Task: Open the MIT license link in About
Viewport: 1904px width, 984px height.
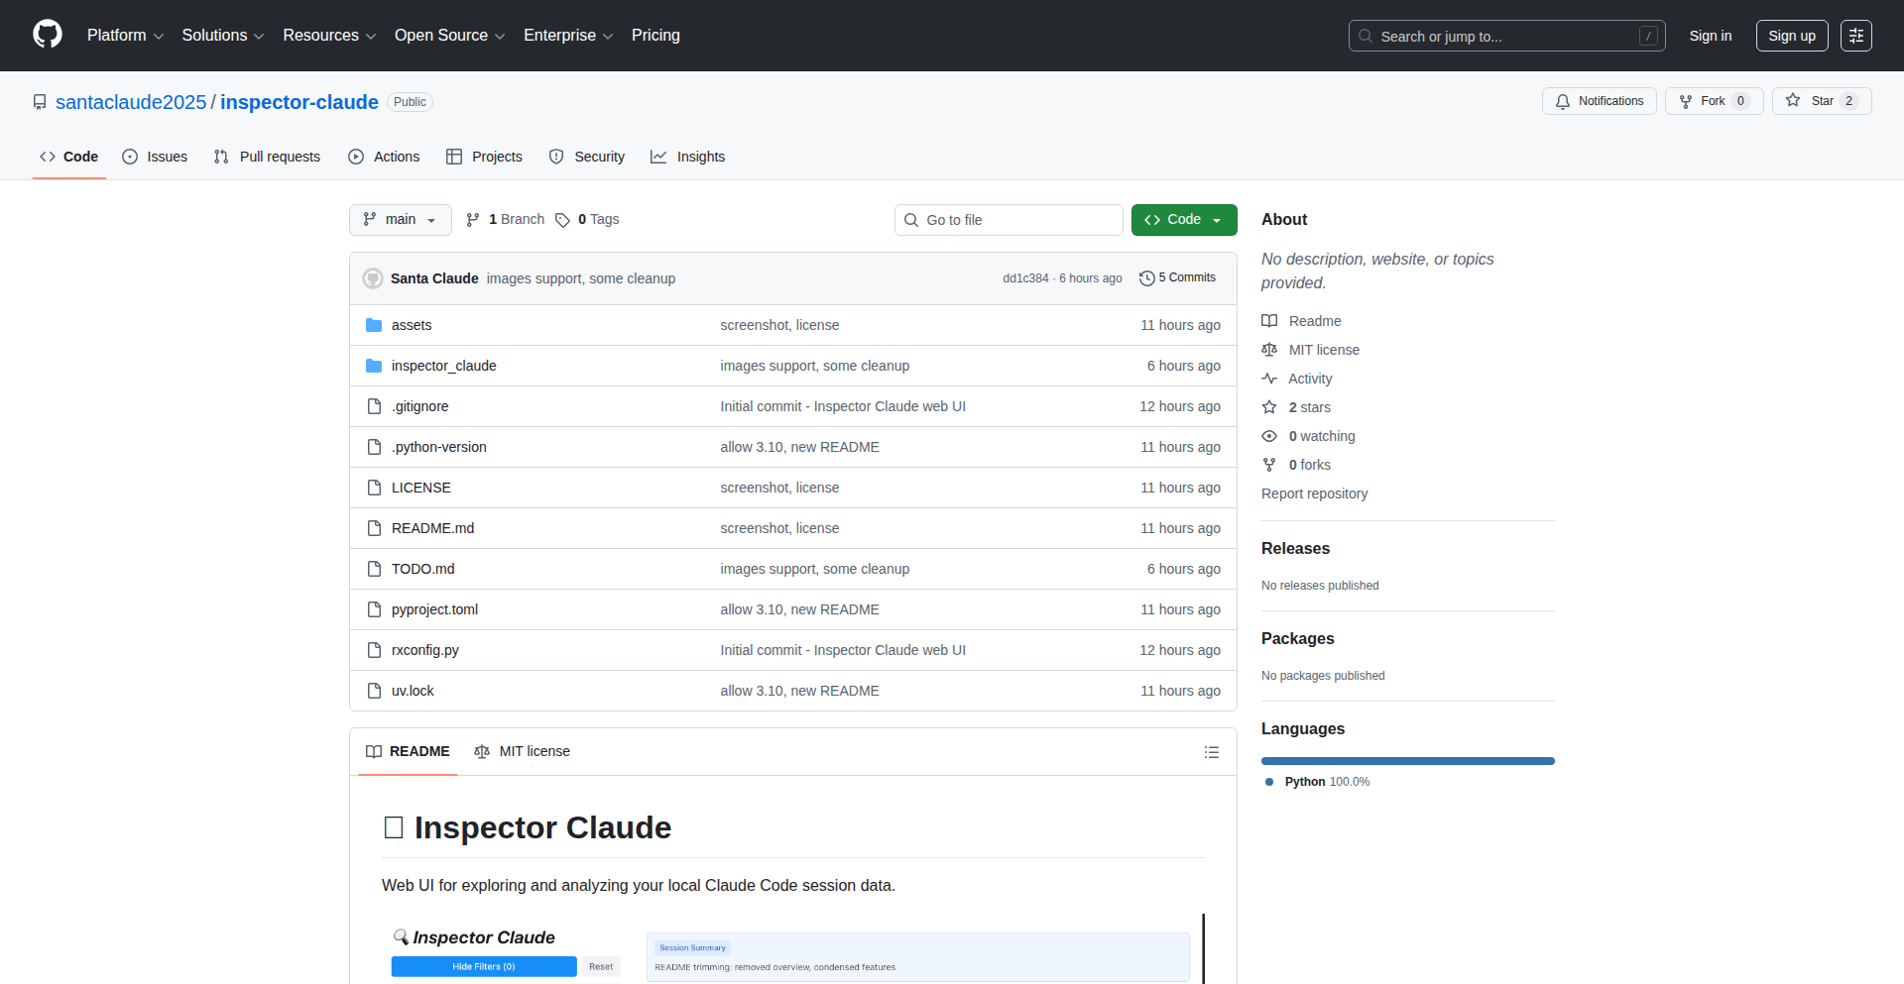Action: pyautogui.click(x=1311, y=350)
